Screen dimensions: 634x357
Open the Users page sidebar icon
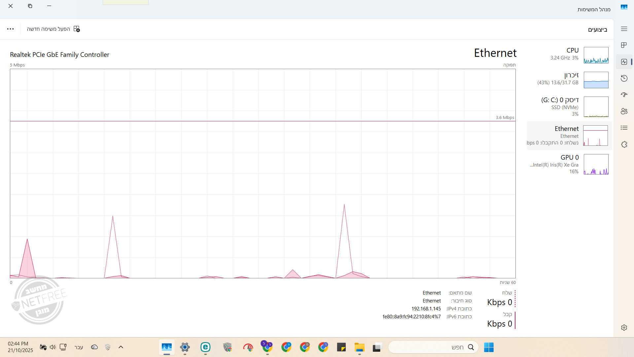[624, 111]
